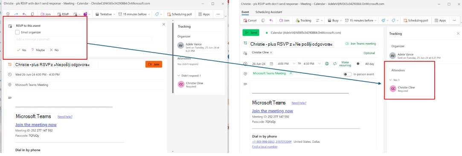Open the Tentative show-as dropdown
The height and width of the screenshot is (156, 462).
[105, 14]
